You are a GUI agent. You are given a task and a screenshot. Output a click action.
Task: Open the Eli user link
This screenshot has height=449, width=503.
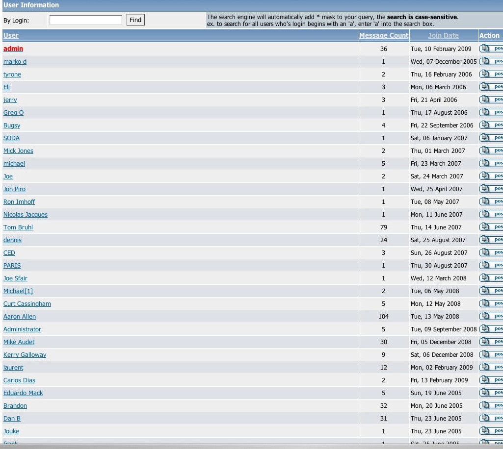click(x=6, y=87)
